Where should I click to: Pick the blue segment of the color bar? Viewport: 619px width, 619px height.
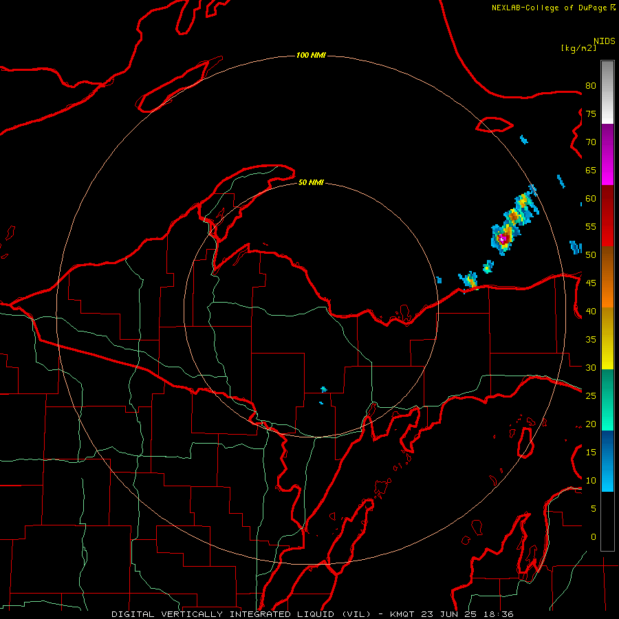[607, 461]
